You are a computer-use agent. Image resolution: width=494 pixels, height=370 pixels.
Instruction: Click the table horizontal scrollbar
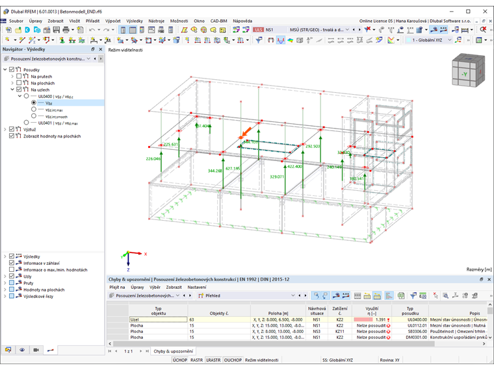point(274,344)
